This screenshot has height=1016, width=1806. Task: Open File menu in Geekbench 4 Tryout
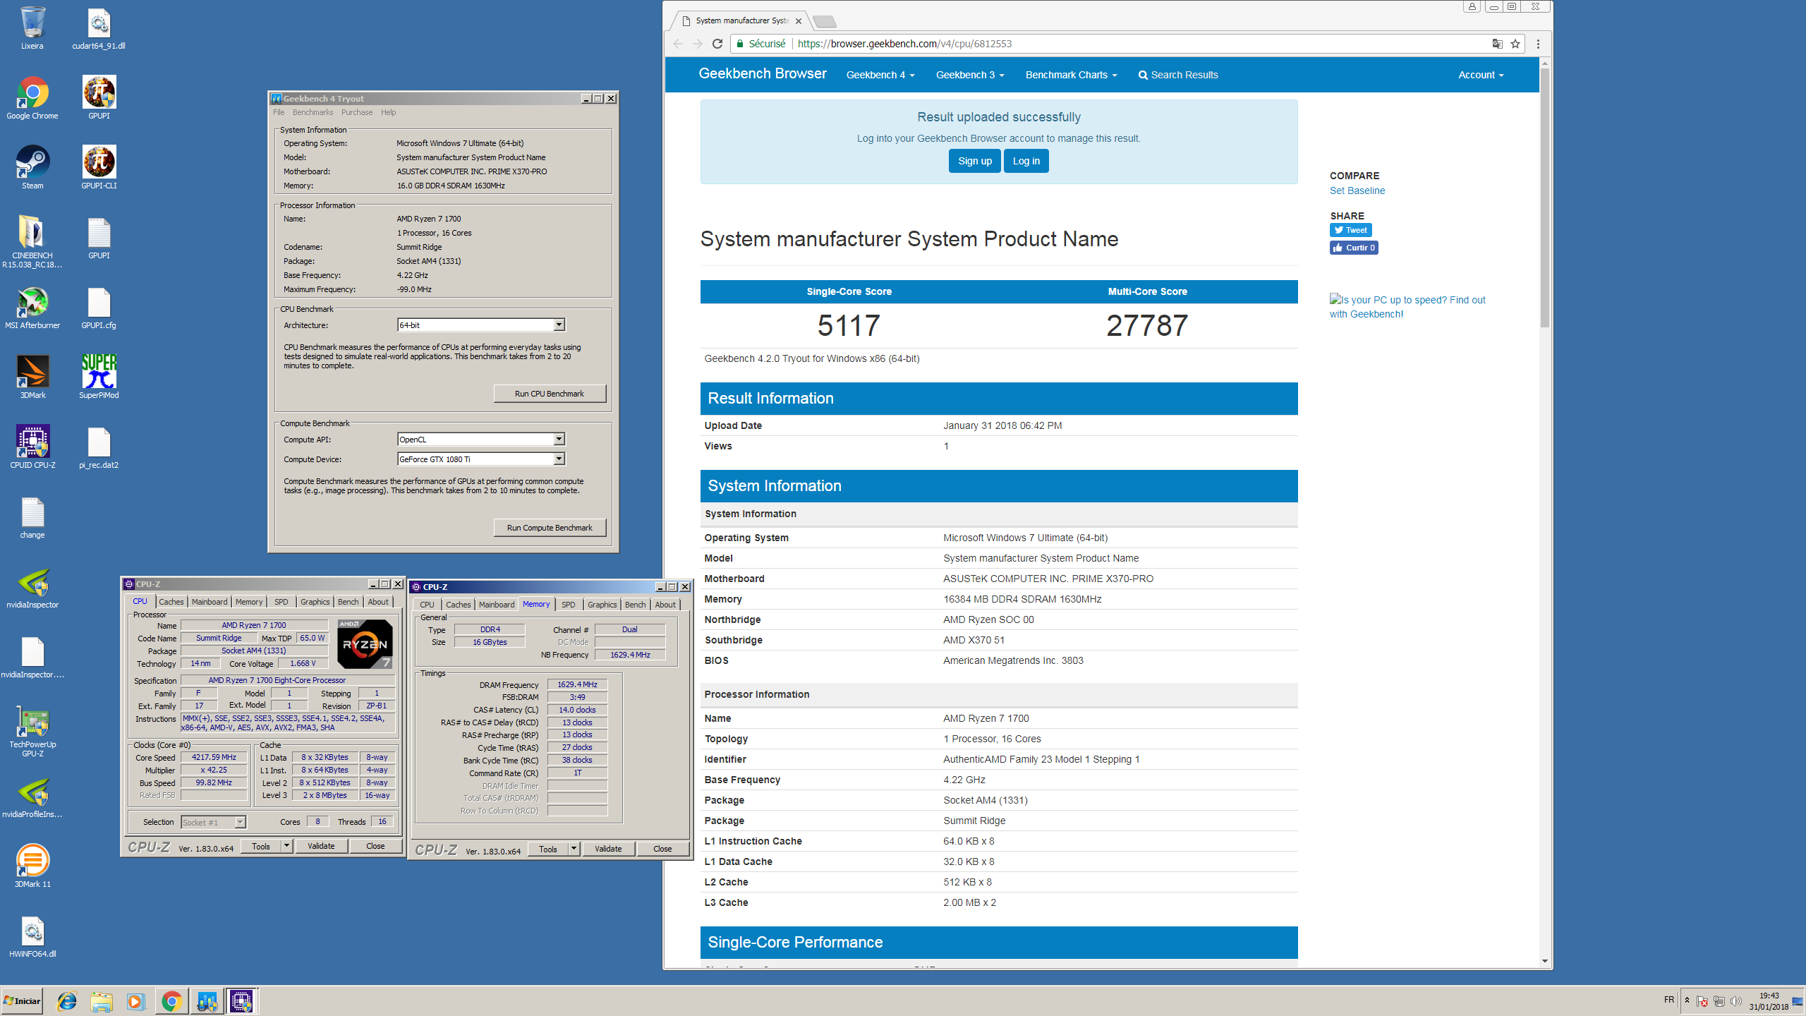(x=279, y=112)
